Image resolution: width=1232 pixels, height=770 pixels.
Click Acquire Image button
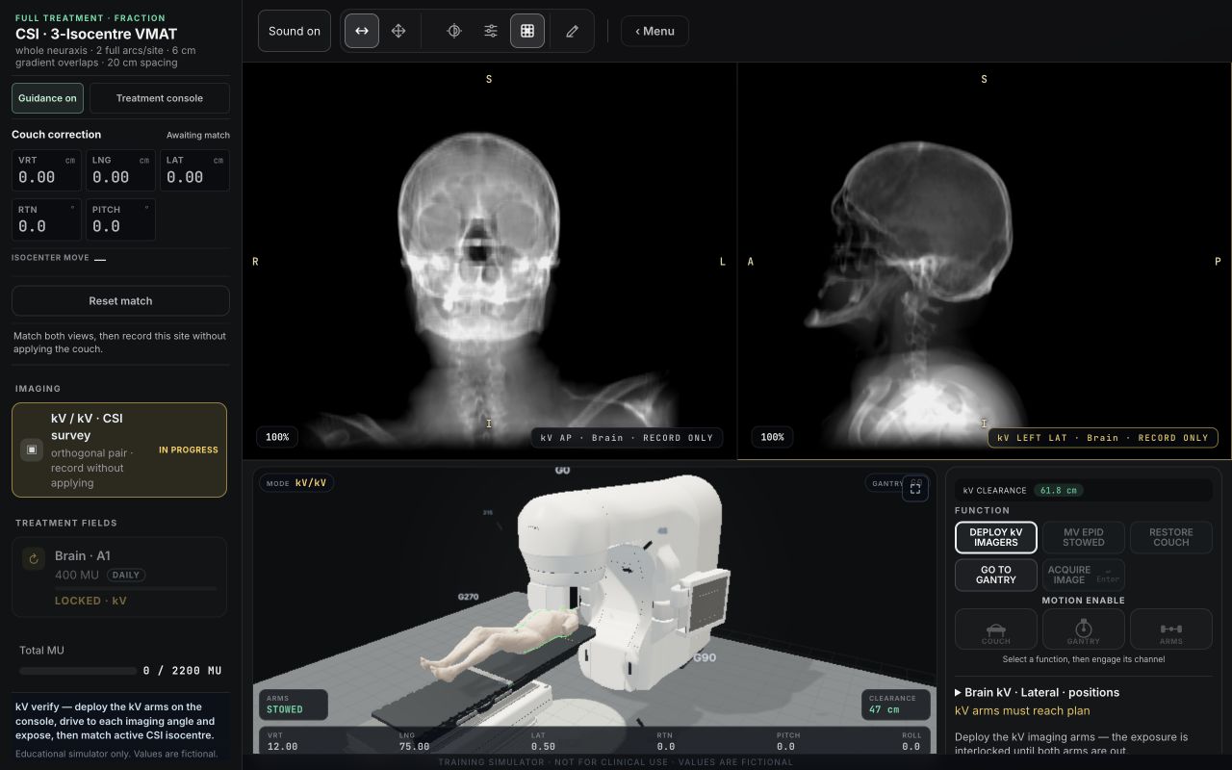pos(1084,575)
